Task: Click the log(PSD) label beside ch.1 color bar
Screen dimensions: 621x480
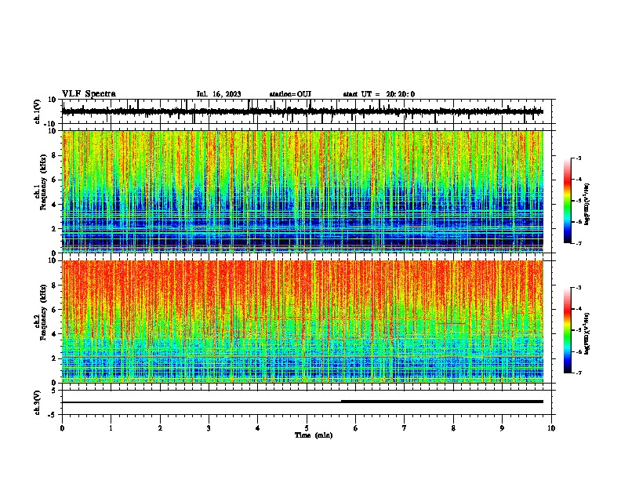Action: [x=587, y=204]
